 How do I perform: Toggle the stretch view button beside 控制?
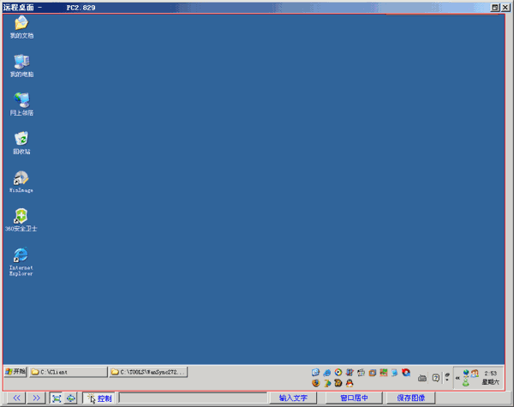click(70, 398)
